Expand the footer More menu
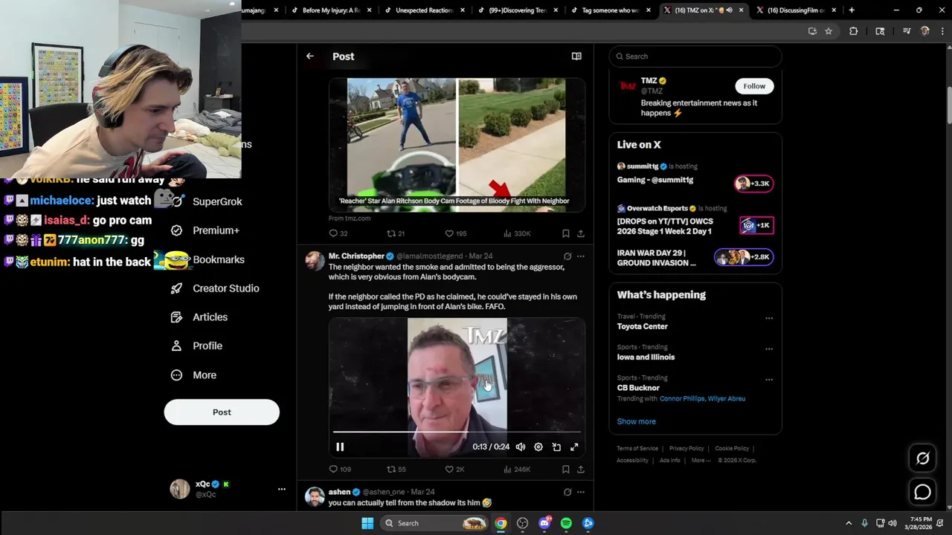 [x=701, y=461]
